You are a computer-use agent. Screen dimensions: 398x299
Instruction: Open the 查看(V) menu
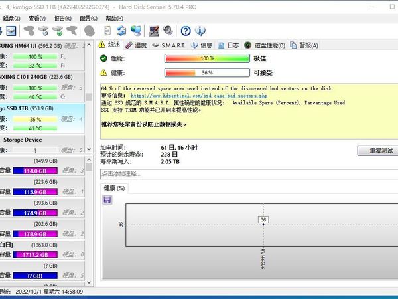[x=37, y=19]
